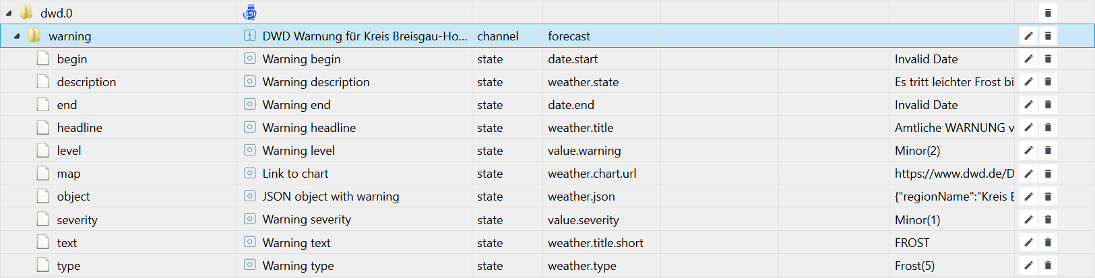This screenshot has height=278, width=1095.
Task: Click the date.start role cell
Action: (x=573, y=59)
